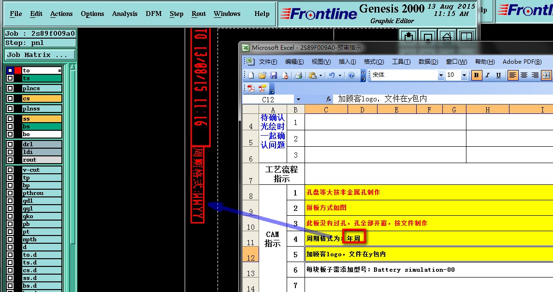Open Excel 数据(D) menu

[x=428, y=62]
